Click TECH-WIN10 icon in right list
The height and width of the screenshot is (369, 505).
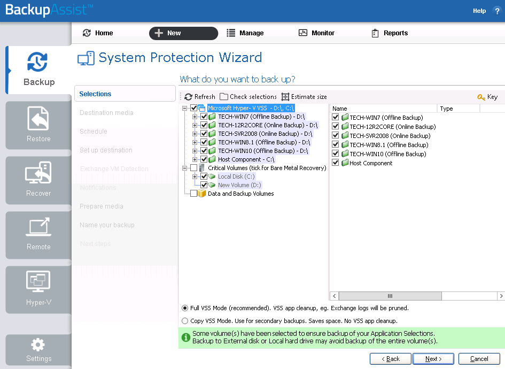pyautogui.click(x=345, y=153)
